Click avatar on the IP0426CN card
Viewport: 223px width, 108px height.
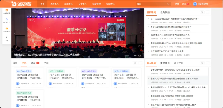(50, 84)
